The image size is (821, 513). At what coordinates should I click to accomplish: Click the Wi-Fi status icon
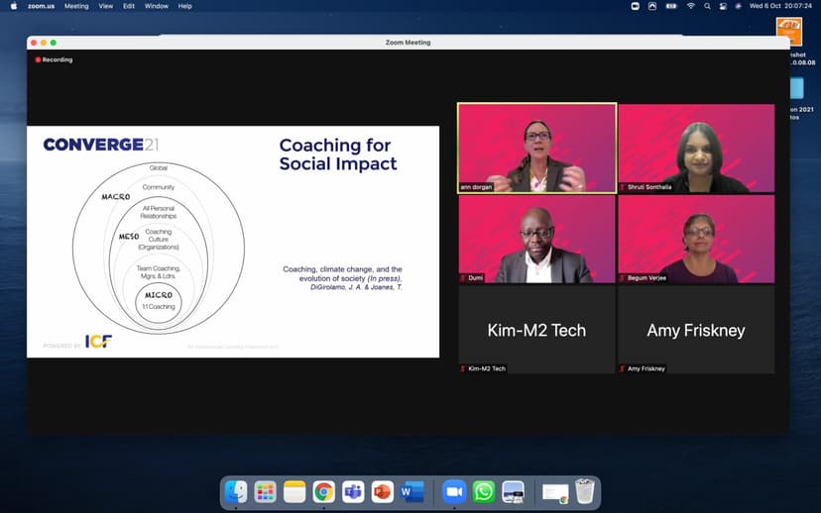[691, 6]
